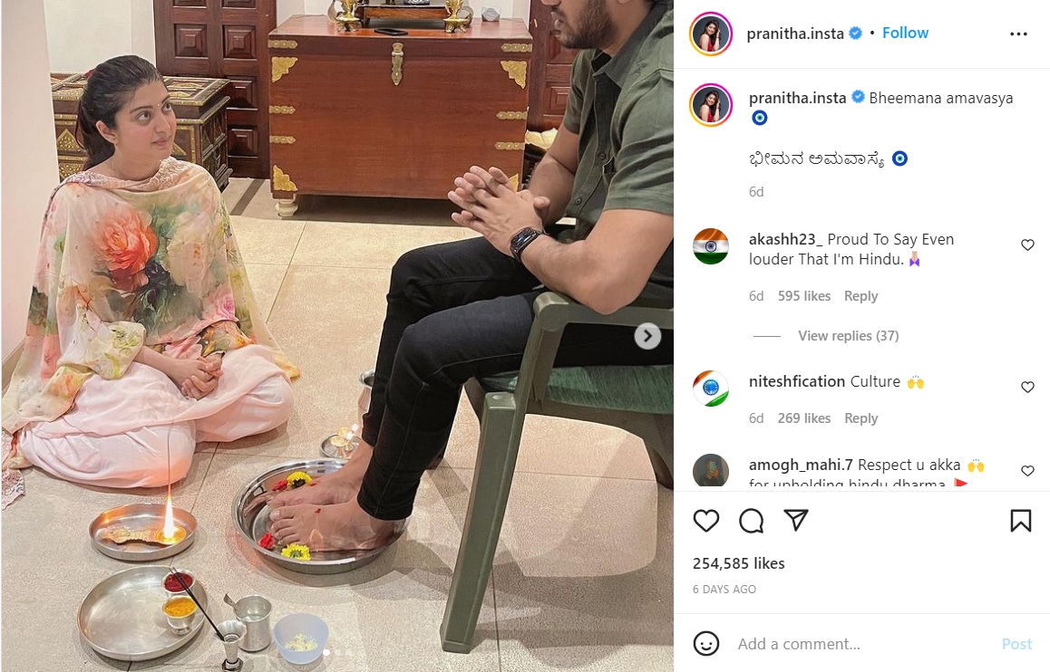Screen dimensions: 1050x672
Task: Save post with bookmark icon
Action: pos(1021,521)
